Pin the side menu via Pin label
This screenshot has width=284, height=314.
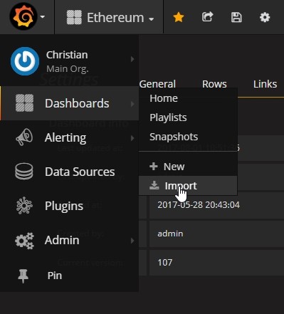point(55,276)
